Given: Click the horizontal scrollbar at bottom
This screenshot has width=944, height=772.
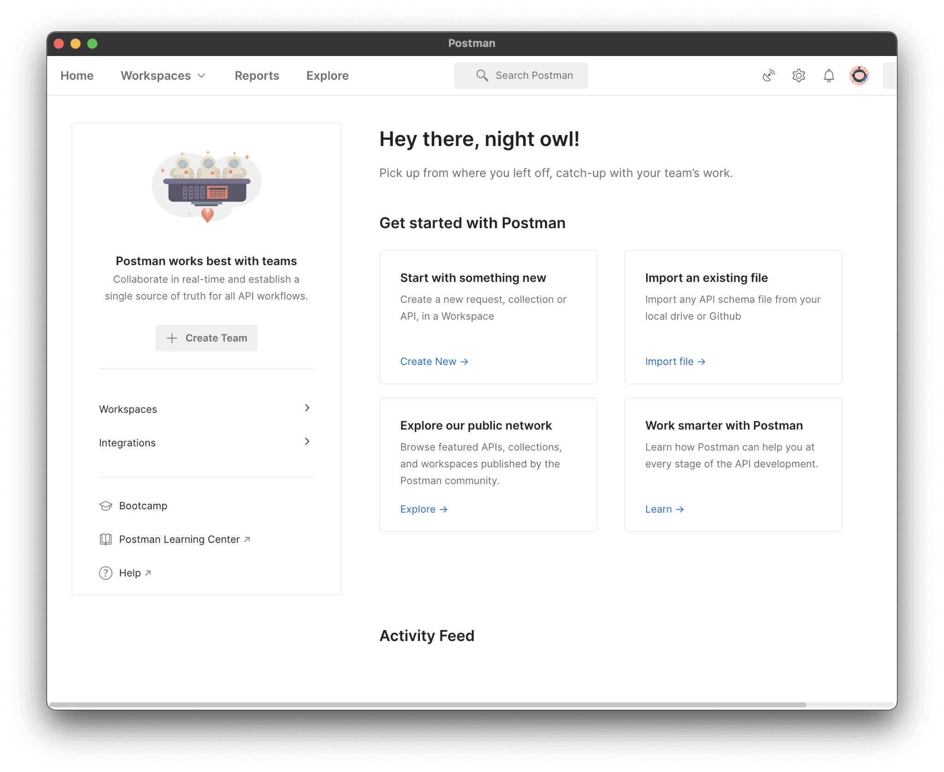Looking at the screenshot, I should [428, 705].
